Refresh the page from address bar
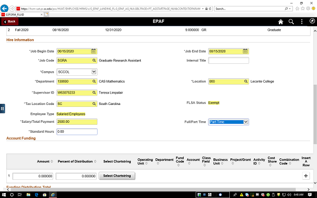The height and width of the screenshot is (198, 317). tap(210, 9)
